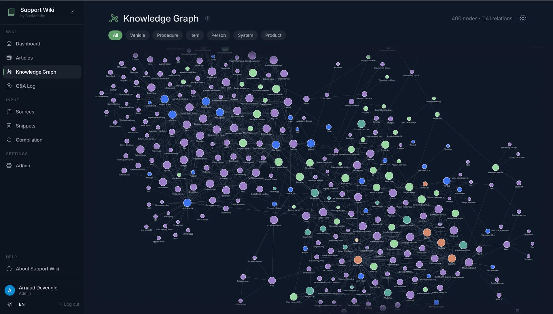The width and height of the screenshot is (553, 314).
Task: Click the Q&A Log chat icon
Action: (x=9, y=86)
